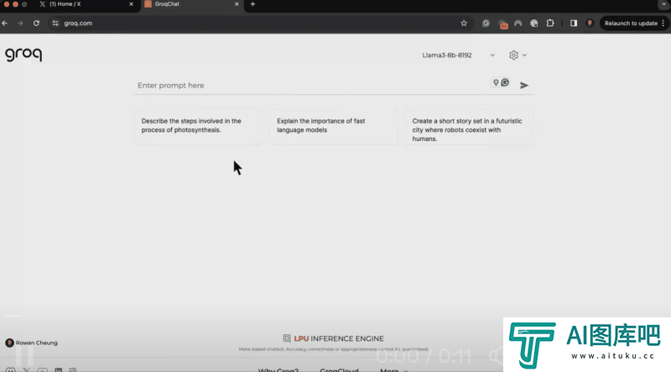Click the LPU Inference Engine logo
The width and height of the screenshot is (671, 372).
coord(333,338)
